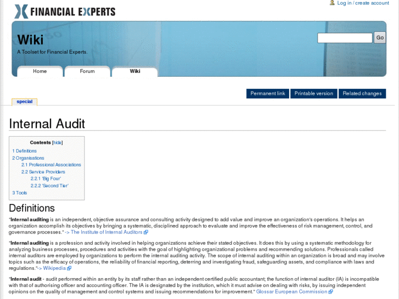
Task: Jump to 3 Tools in Contents
Action: pyautogui.click(x=20, y=193)
